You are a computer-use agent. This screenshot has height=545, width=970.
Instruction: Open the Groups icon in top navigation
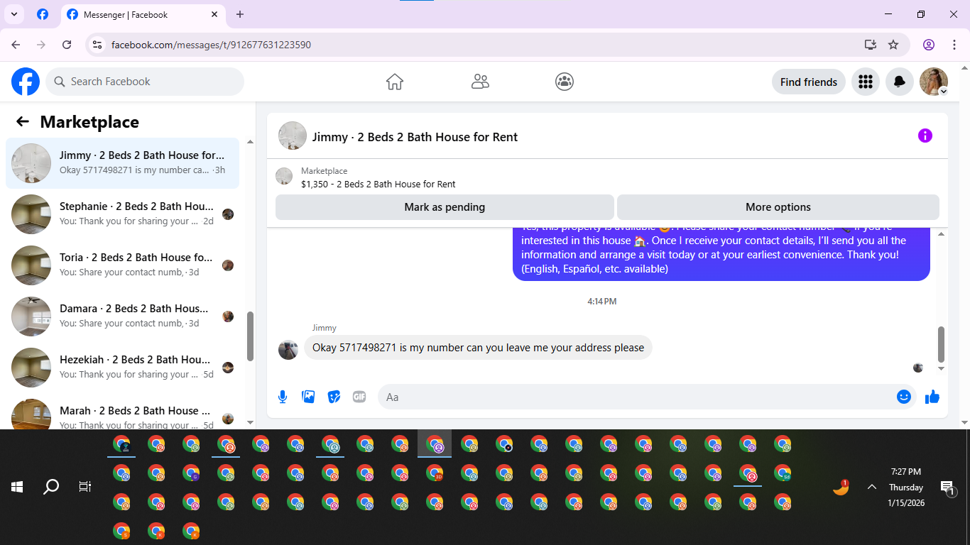(x=565, y=82)
